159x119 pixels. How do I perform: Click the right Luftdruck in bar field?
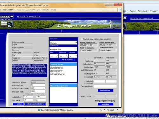pyautogui.click(x=111, y=96)
